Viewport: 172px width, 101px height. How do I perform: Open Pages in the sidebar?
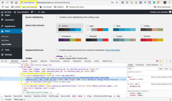7,15
